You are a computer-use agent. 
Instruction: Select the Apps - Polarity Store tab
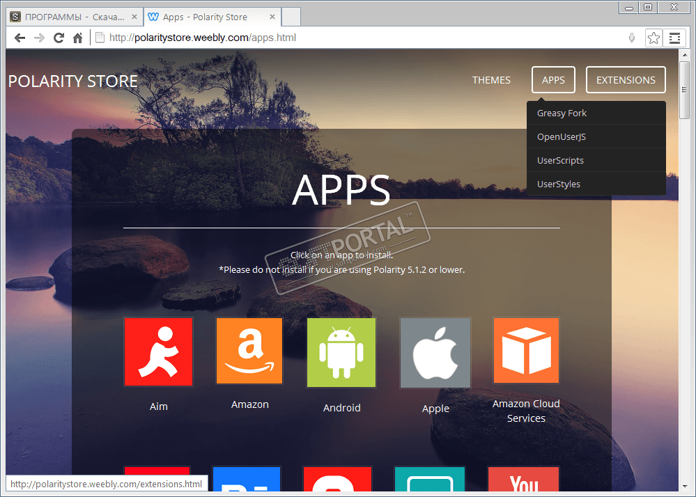[212, 17]
